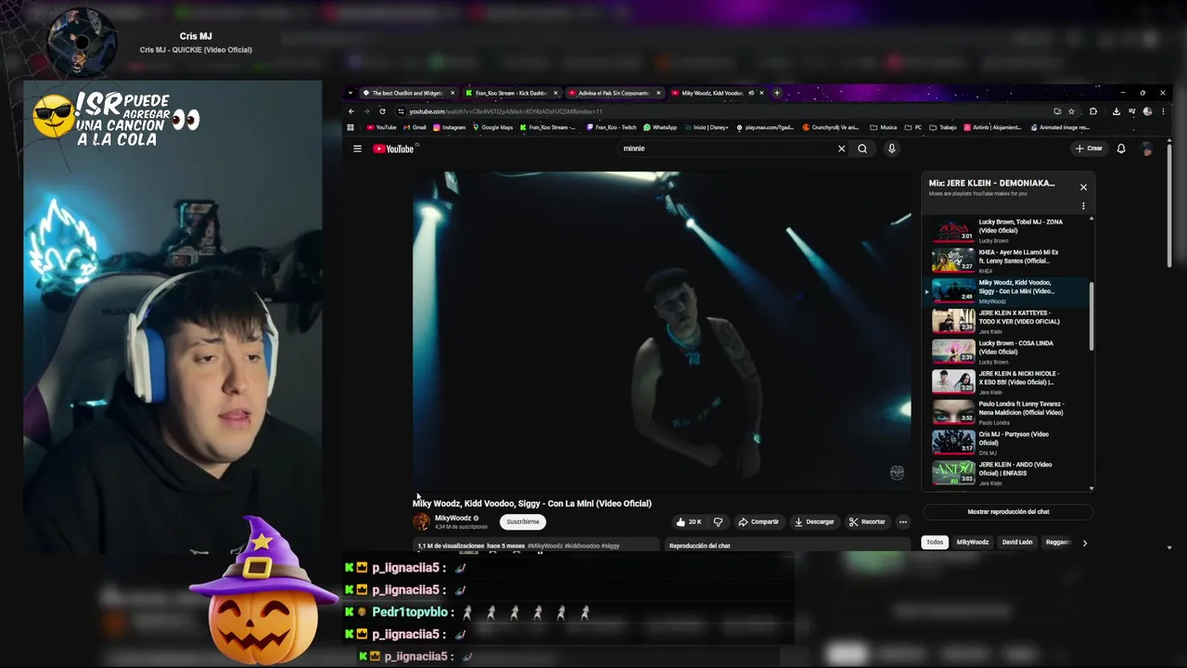The height and width of the screenshot is (668, 1187).
Task: Open the WhatsApp bookmark
Action: coord(660,127)
